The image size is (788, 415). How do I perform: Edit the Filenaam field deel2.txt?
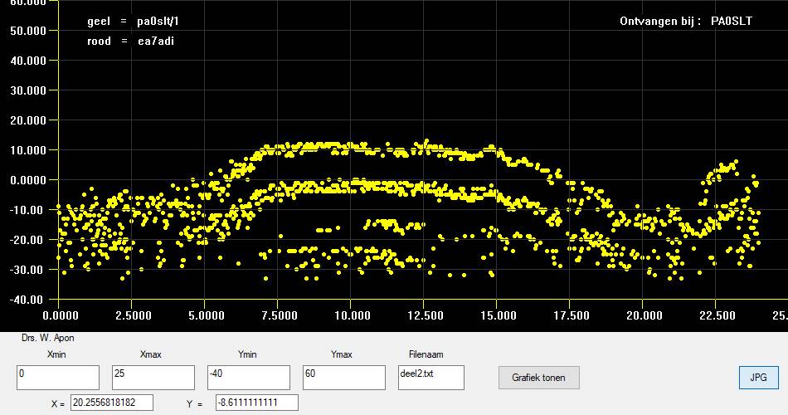tap(431, 378)
